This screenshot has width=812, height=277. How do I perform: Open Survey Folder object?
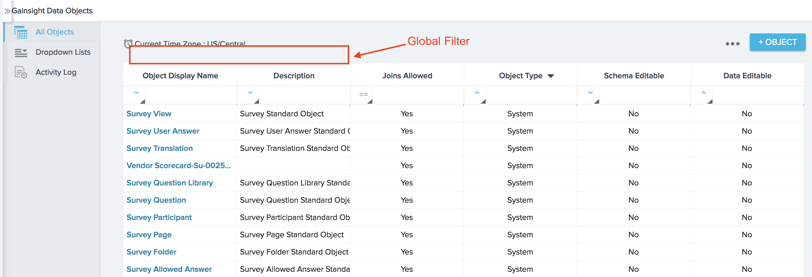[151, 252]
